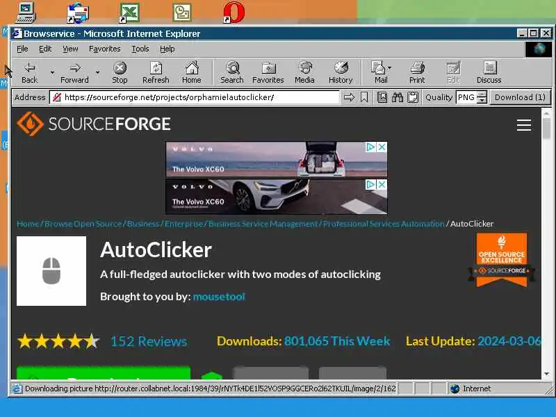Open the Tools menu
This screenshot has height=417, width=556.
140,49
